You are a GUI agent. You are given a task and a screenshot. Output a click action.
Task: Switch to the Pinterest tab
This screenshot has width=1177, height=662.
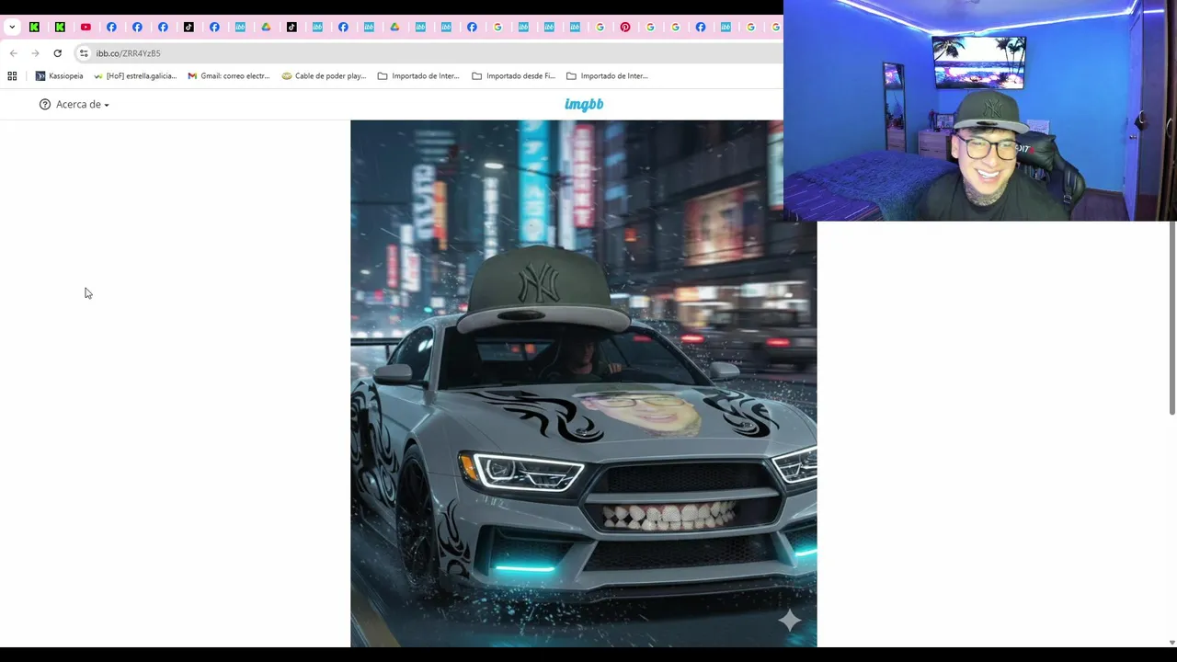625,27
